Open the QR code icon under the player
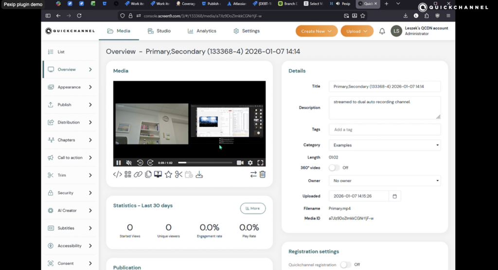Image resolution: width=498 pixels, height=270 pixels. tap(128, 174)
